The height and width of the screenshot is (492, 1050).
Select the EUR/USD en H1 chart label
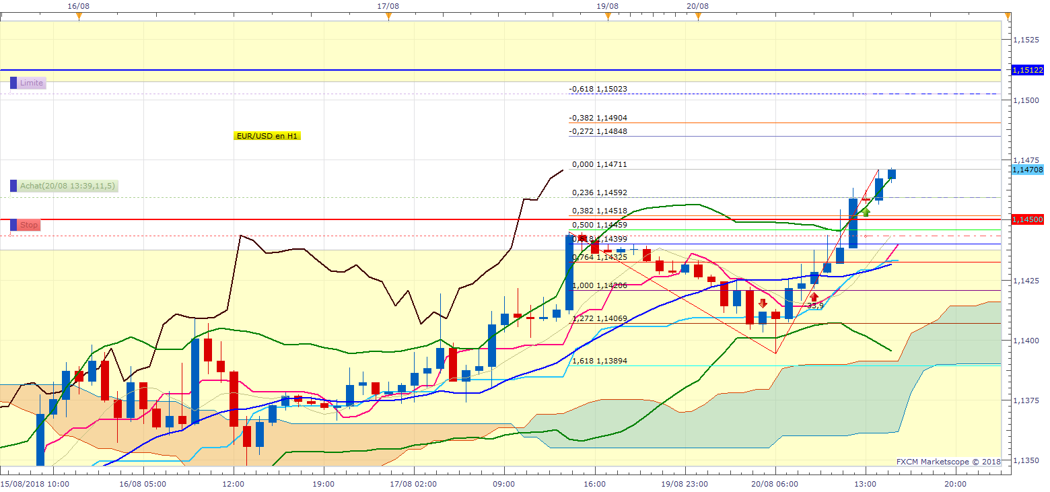pos(267,136)
